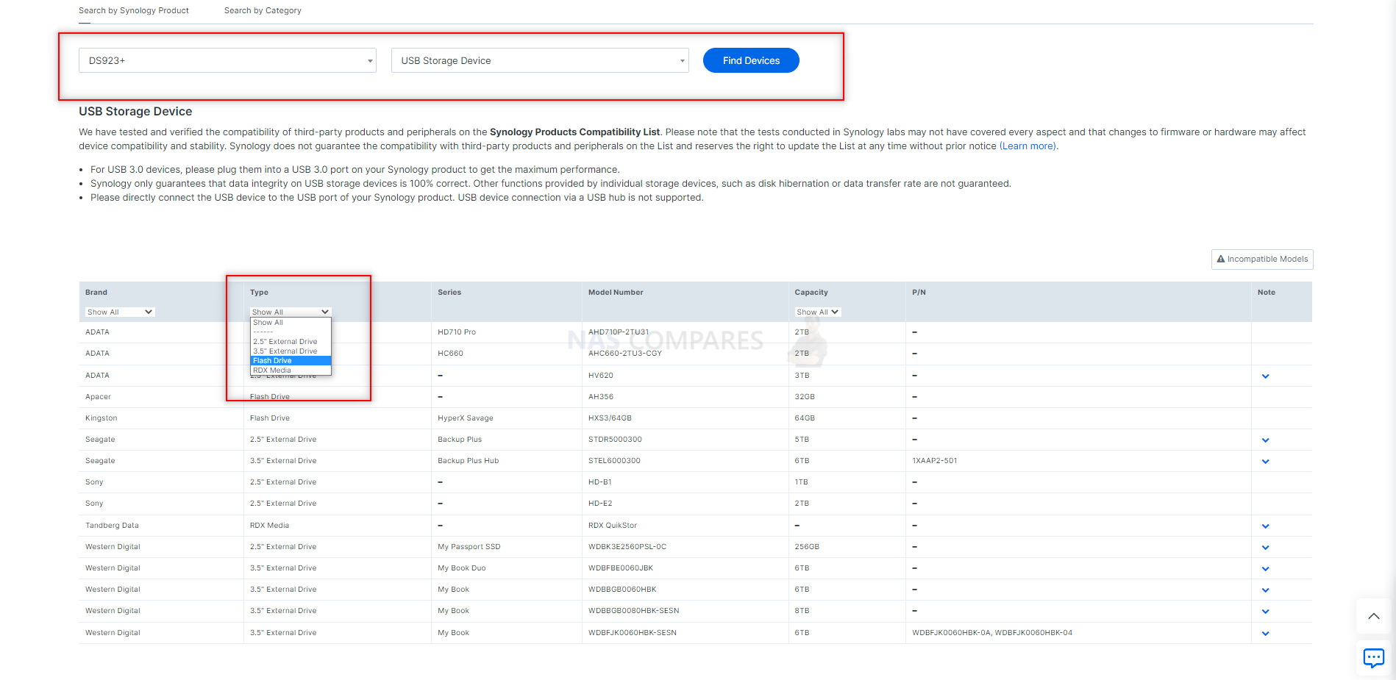Expand note for Seagate STDR5000300 row

1265,440
